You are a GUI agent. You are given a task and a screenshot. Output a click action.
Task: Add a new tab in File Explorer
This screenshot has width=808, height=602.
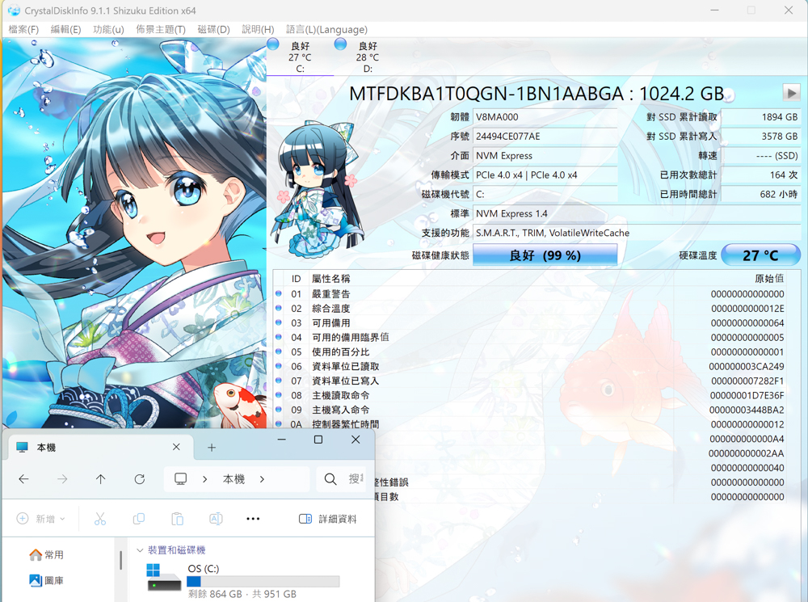(x=211, y=448)
